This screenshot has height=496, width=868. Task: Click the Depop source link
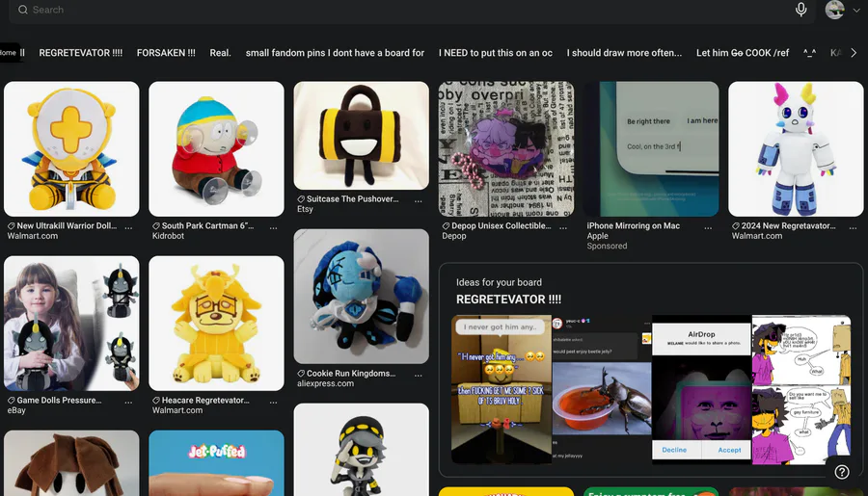(454, 236)
